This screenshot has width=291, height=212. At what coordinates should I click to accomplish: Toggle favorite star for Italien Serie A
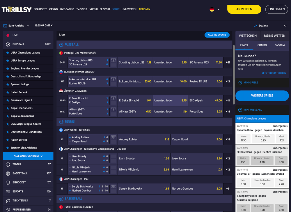(8, 92)
